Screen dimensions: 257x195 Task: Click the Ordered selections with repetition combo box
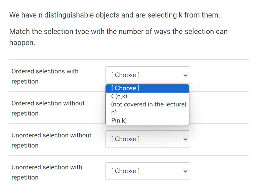[x=147, y=75]
